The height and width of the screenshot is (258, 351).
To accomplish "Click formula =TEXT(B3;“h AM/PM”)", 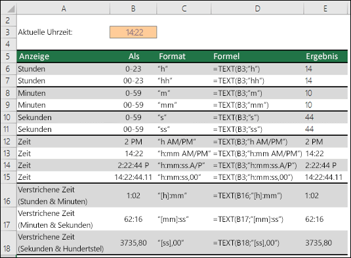I will (x=257, y=142).
